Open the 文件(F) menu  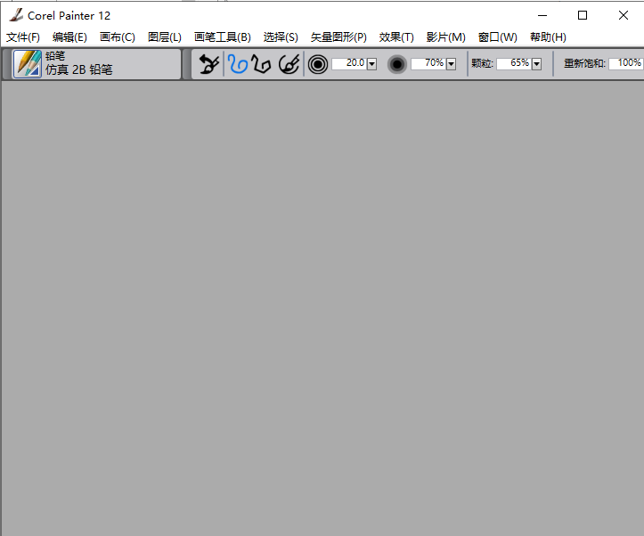click(23, 37)
